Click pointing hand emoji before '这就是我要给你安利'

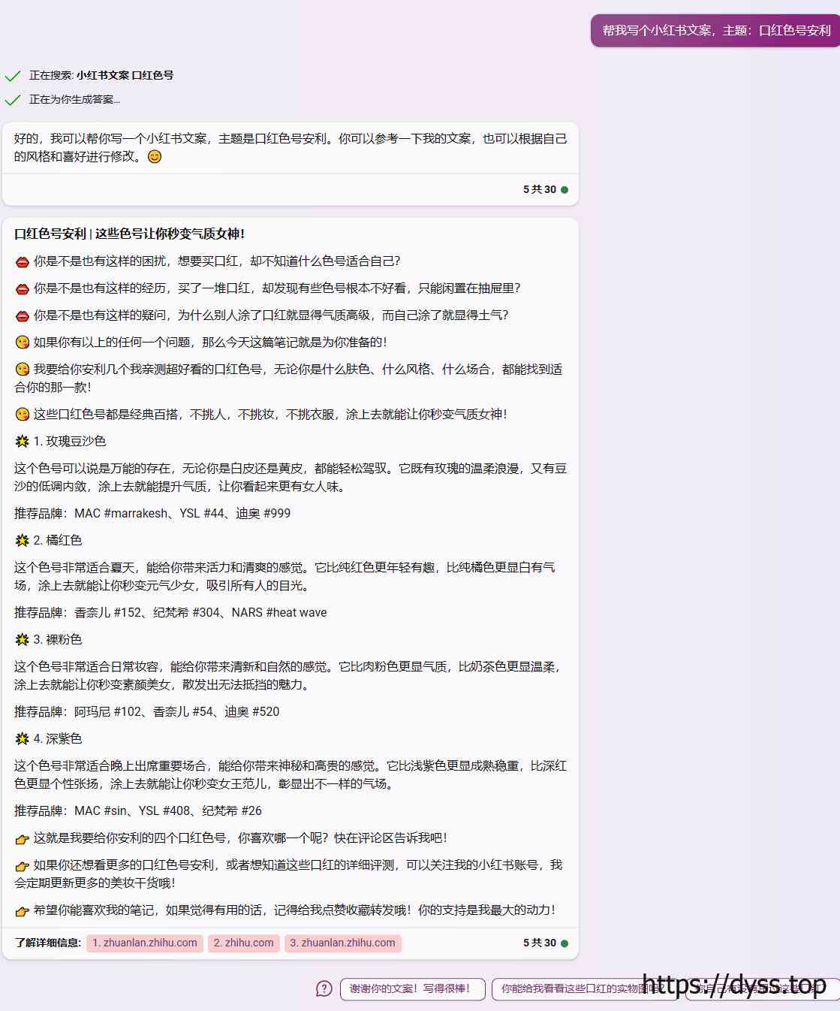click(23, 839)
